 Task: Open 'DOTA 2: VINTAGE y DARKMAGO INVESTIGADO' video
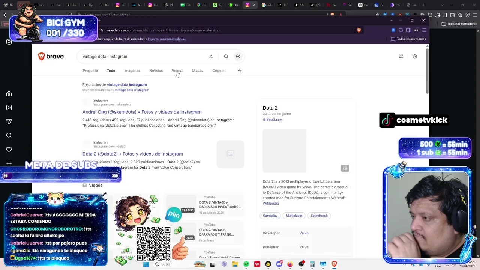[x=220, y=204]
